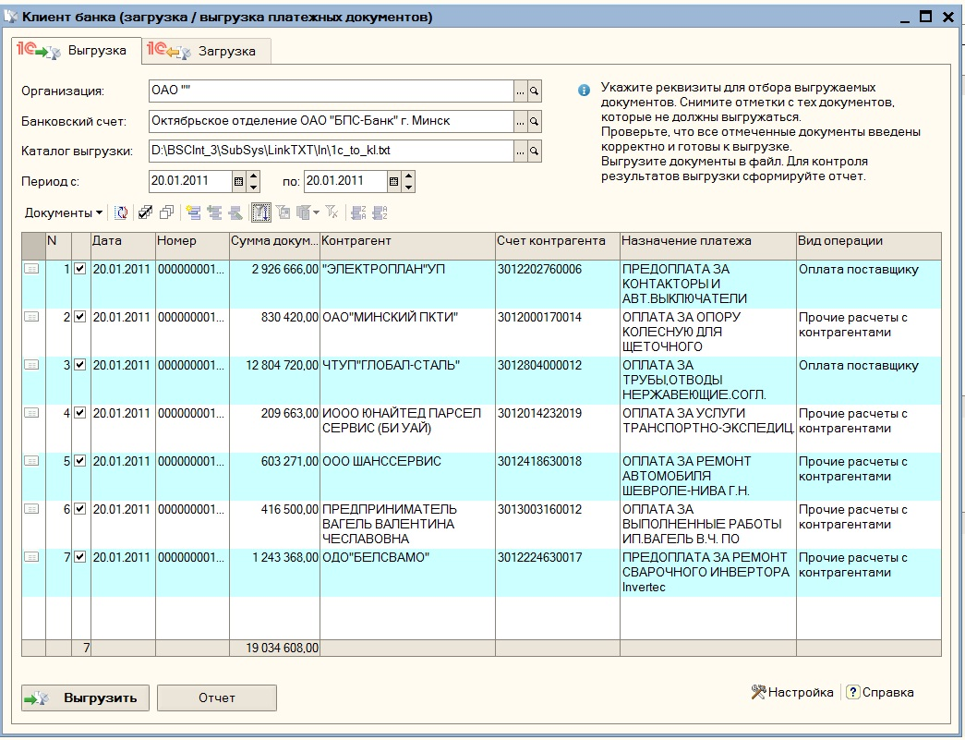The width and height of the screenshot is (965, 740).
Task: Click the check all documents toolbar icon
Action: coord(145,212)
